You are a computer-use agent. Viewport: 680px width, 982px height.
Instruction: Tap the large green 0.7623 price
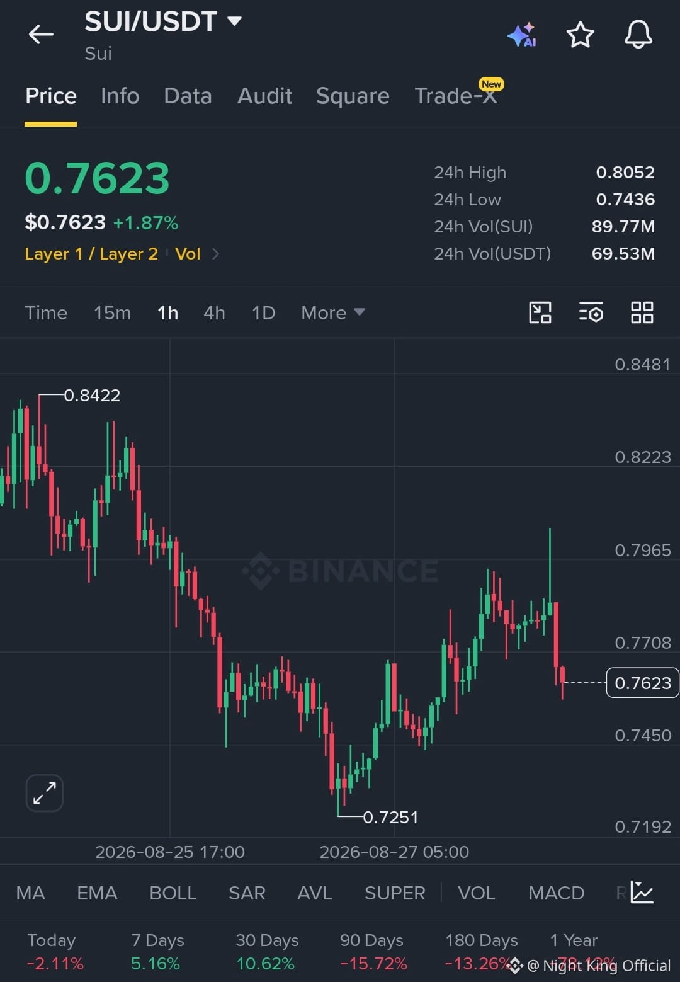point(98,178)
